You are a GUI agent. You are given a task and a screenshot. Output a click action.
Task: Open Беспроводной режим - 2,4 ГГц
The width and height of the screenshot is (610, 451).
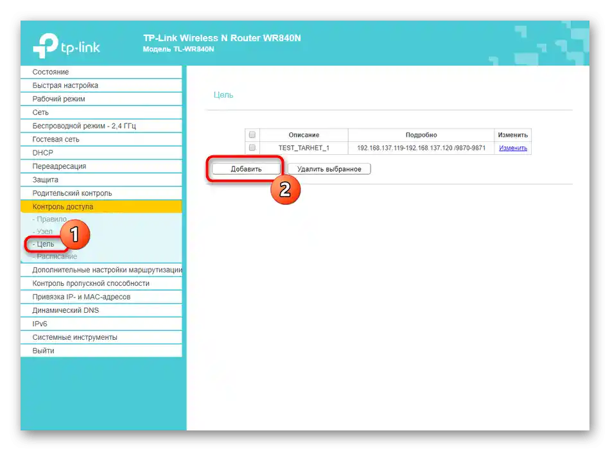(101, 126)
